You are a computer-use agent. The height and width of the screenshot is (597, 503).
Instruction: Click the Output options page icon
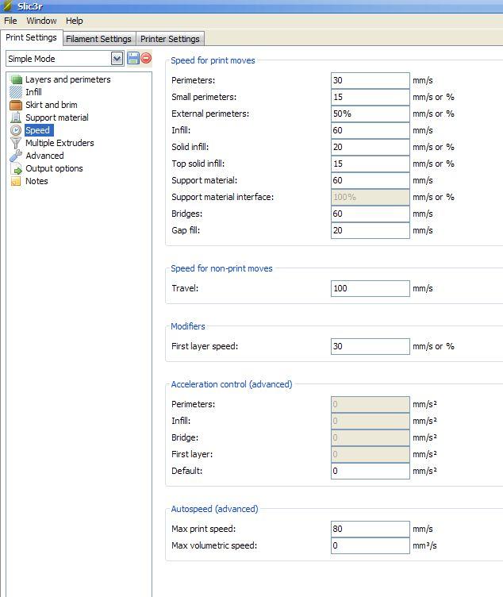[17, 168]
